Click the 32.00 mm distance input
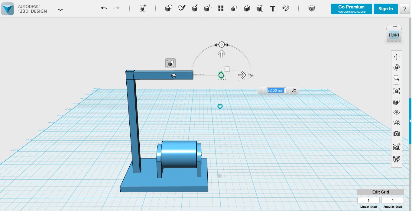412x211 pixels. tap(276, 90)
